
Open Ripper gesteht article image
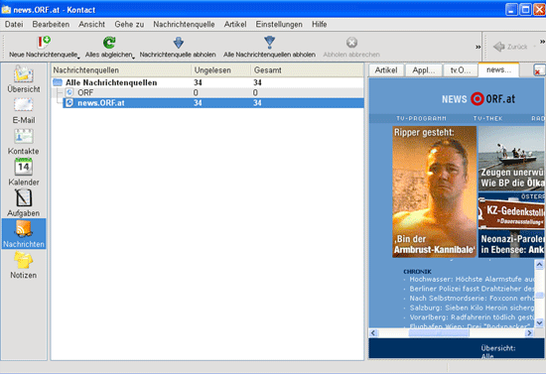coord(434,191)
